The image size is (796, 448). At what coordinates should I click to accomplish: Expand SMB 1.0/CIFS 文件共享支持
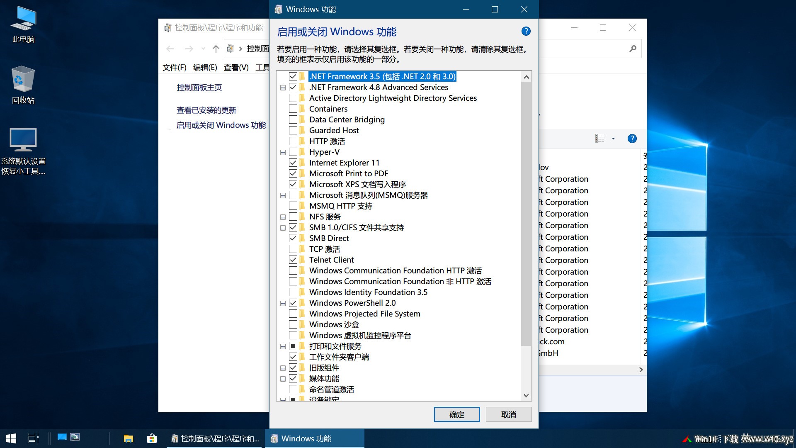click(x=283, y=228)
